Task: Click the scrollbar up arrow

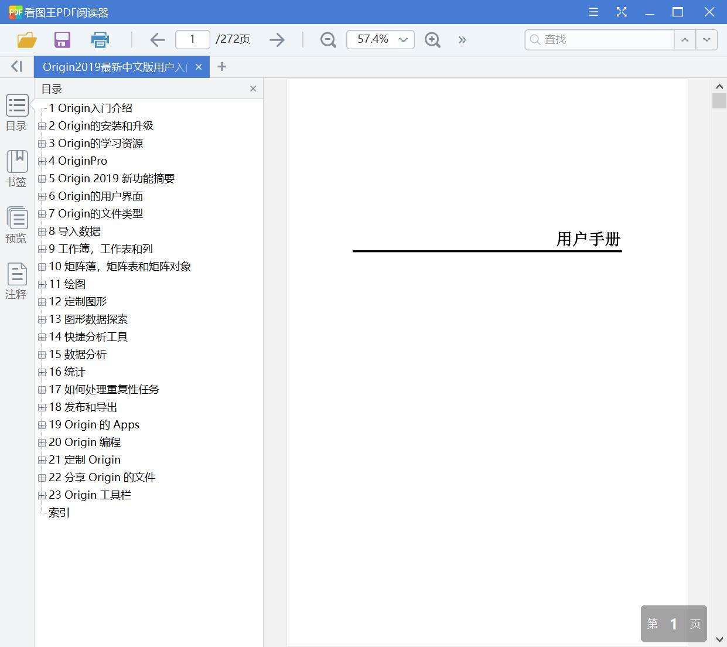Action: (719, 86)
